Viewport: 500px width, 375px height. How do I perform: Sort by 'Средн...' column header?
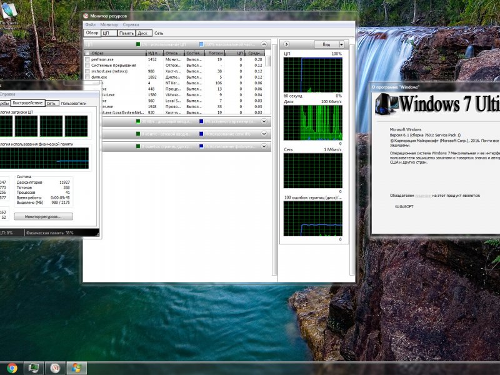pos(255,53)
